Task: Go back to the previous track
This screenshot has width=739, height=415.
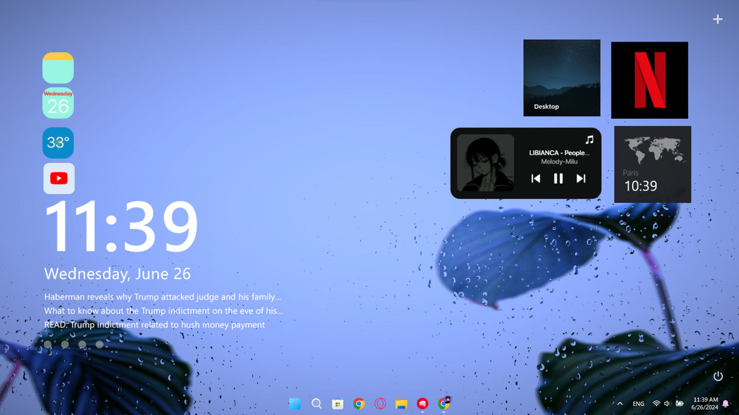Action: click(535, 178)
